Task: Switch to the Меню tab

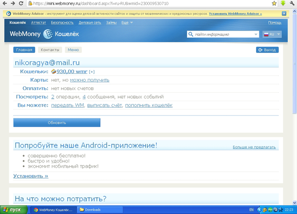Action: click(73, 50)
